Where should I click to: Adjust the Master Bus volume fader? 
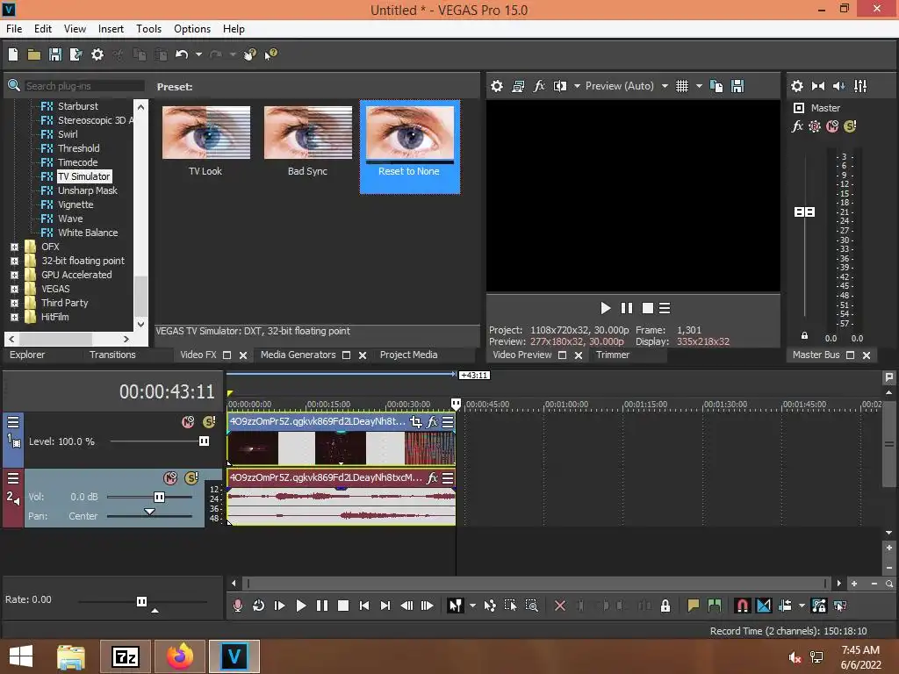[x=804, y=212]
